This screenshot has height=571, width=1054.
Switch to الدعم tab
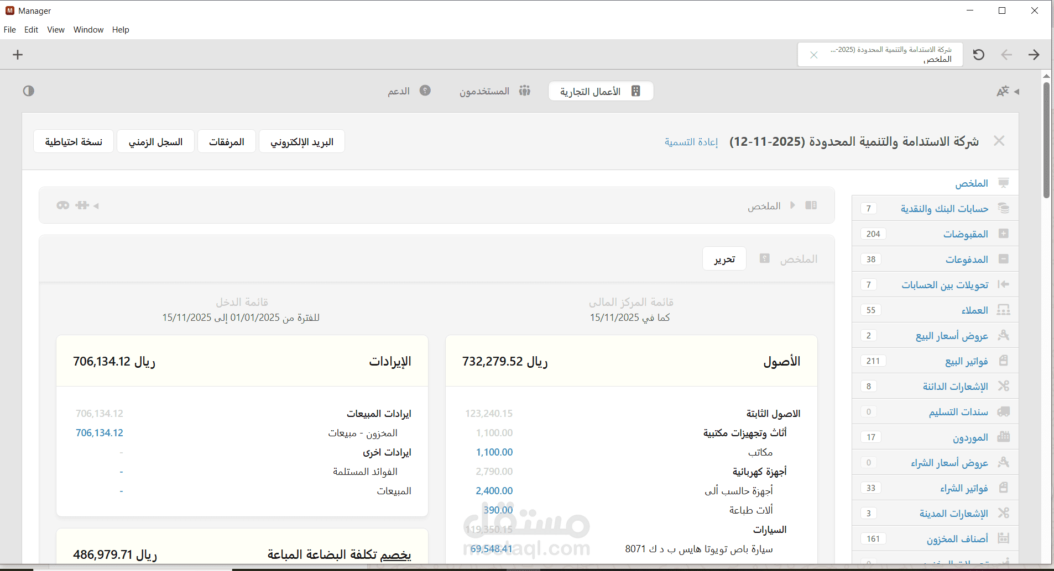click(409, 91)
